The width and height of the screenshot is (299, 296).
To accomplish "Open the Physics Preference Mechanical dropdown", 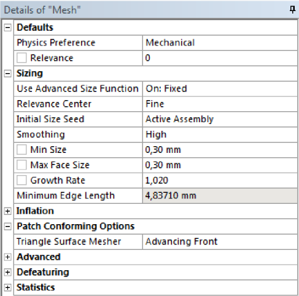I will 220,43.
